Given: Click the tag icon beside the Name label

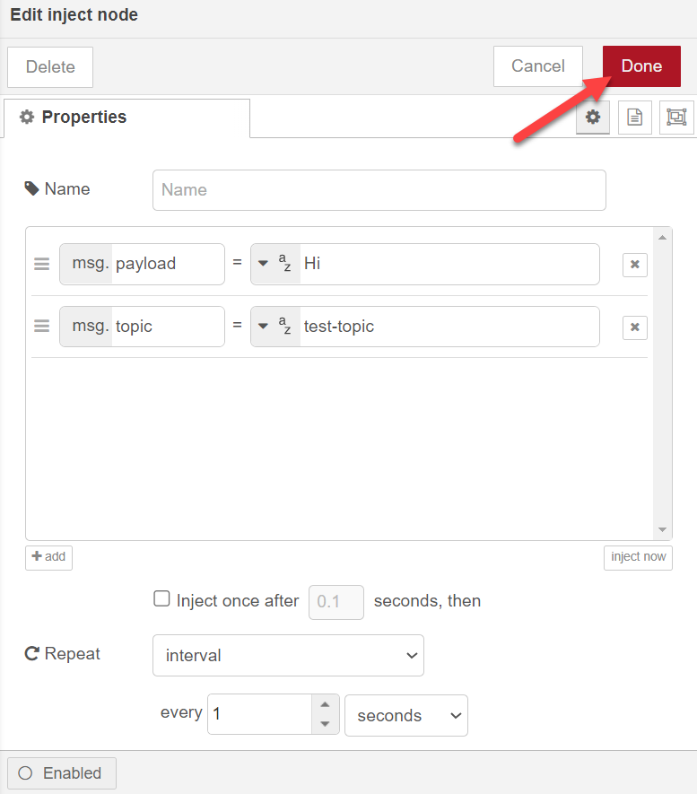Looking at the screenshot, I should 30,188.
